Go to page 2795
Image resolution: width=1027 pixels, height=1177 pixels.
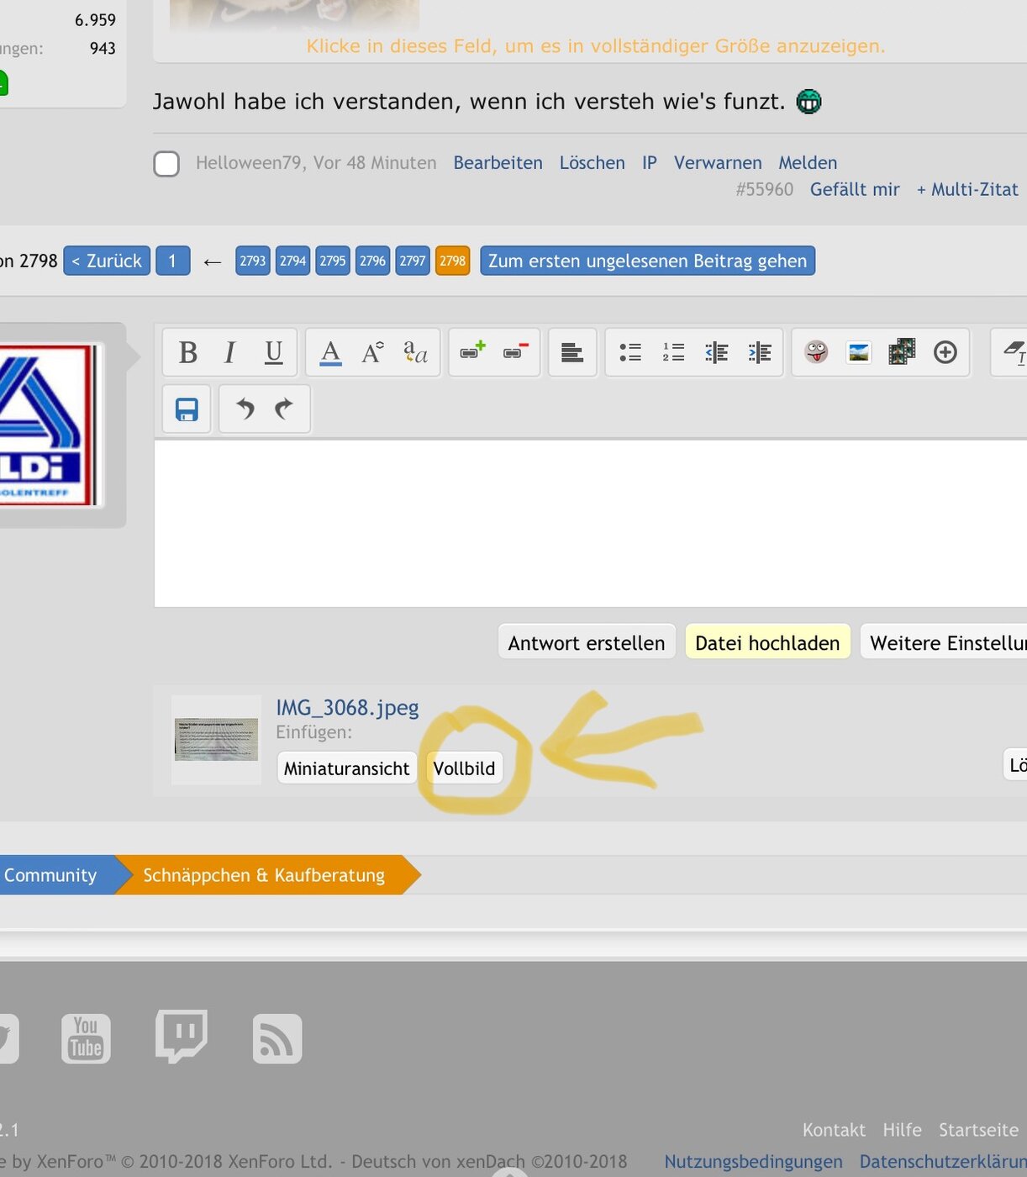coord(333,261)
